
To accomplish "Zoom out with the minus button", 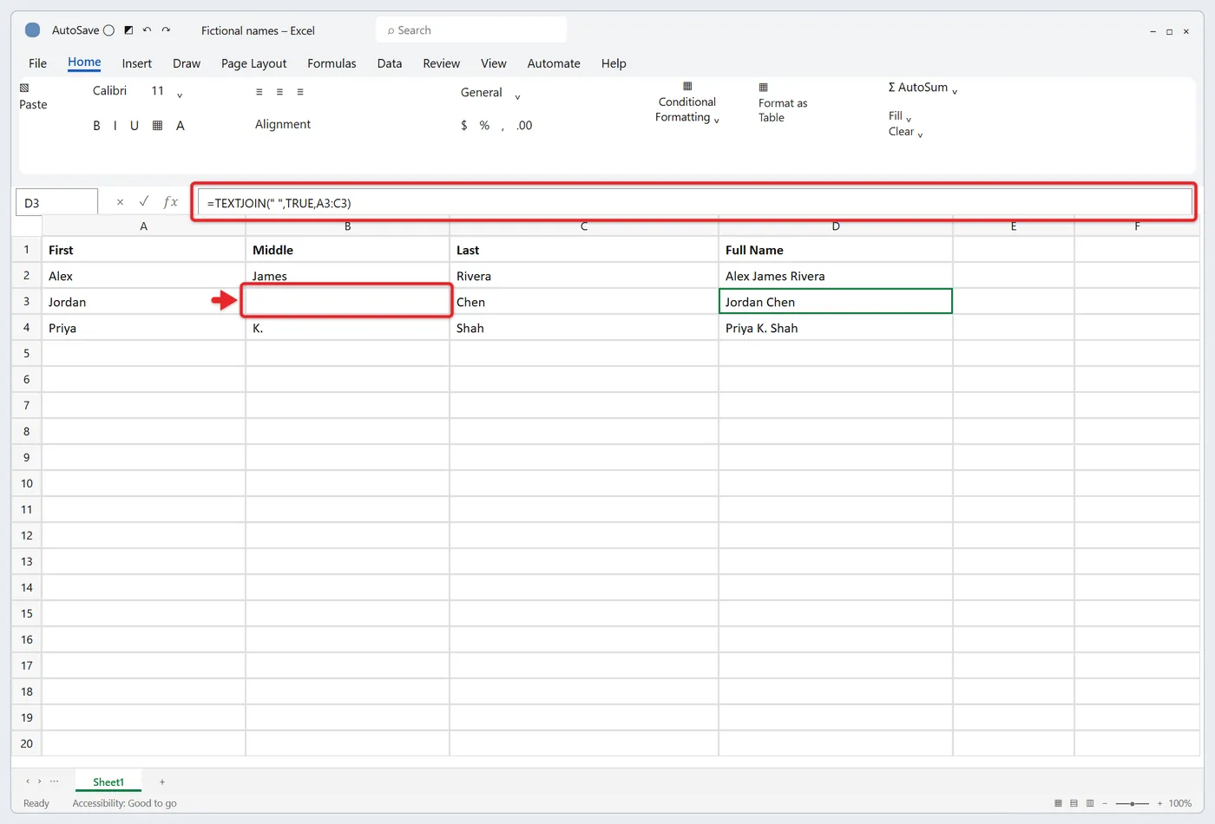I will pyautogui.click(x=1105, y=803).
